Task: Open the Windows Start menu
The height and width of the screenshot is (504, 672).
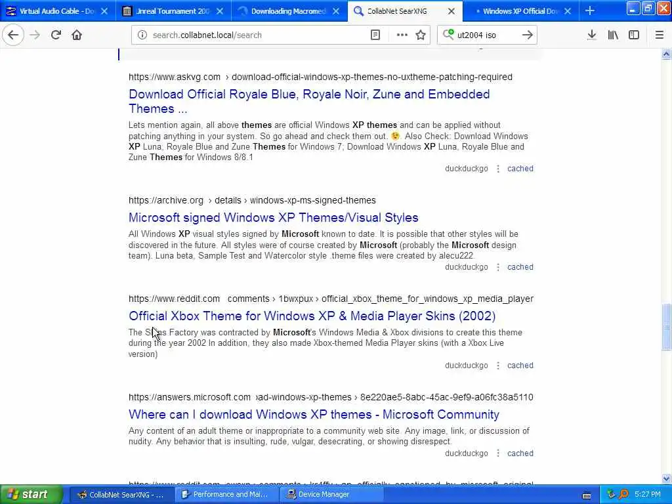Action: pyautogui.click(x=31, y=494)
